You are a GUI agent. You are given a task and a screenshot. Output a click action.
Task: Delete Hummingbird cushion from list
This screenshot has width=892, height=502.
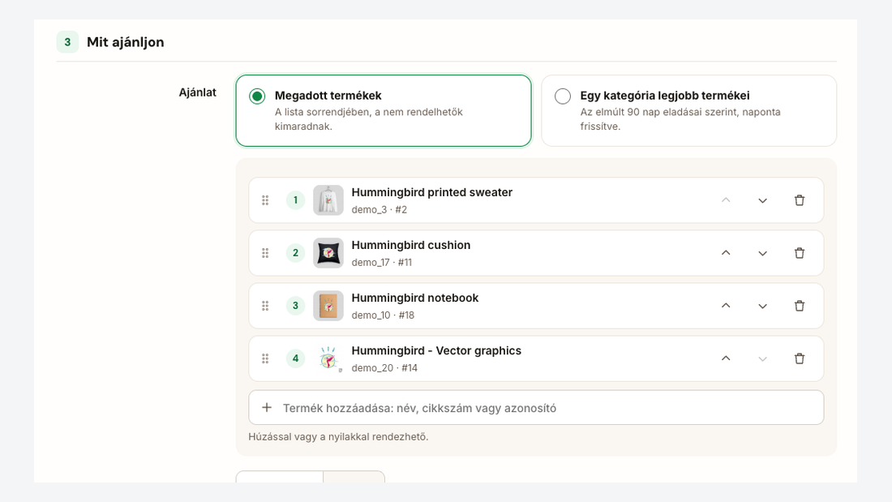800,253
